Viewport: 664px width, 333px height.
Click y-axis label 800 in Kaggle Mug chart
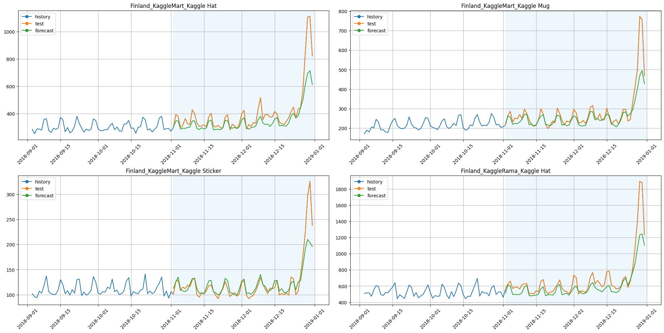[x=343, y=12]
